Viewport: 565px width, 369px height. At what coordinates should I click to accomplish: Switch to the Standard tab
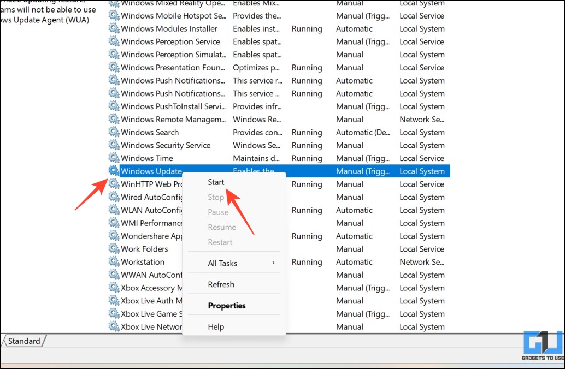pos(24,341)
